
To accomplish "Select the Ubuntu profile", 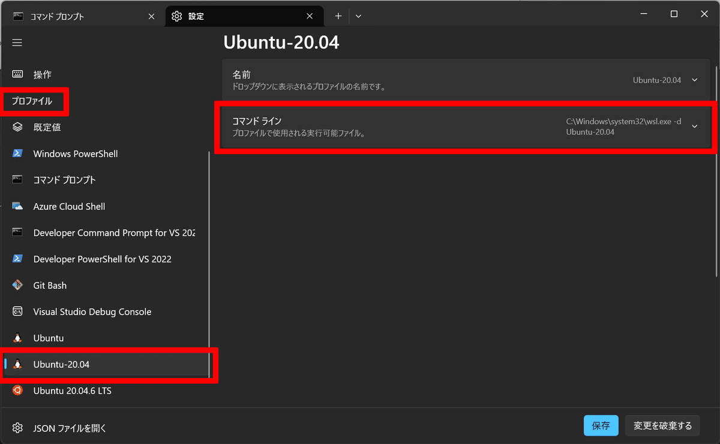I will point(105,338).
